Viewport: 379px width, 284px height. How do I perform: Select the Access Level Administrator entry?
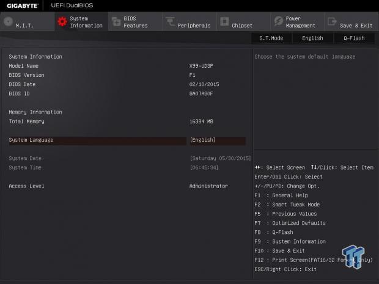pos(208,186)
